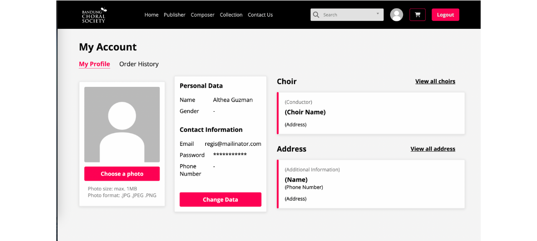Select the My Profile tab
Screen dimensions: 537x241
click(94, 64)
